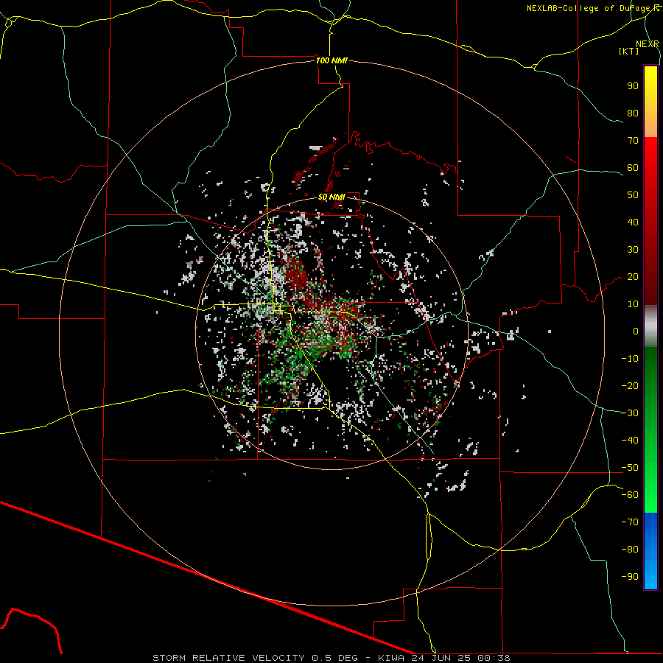Click the 10 value on the velocity scale
The height and width of the screenshot is (663, 663).
coord(633,304)
